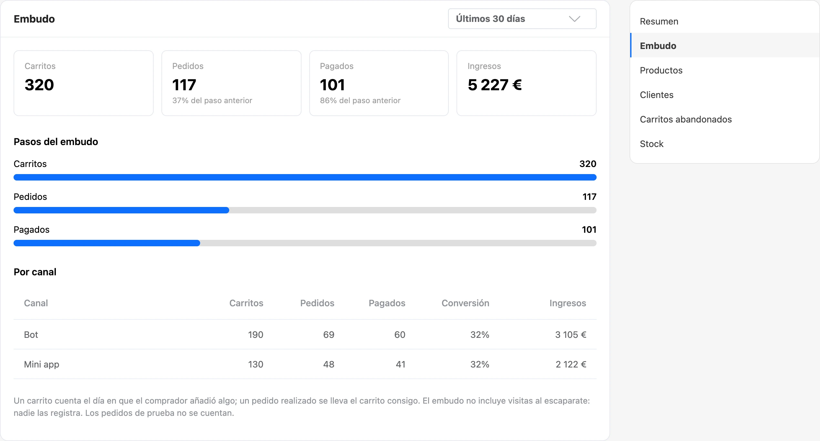This screenshot has height=441, width=820.
Task: Click the 2 122 € income for Mini app
Action: (x=571, y=364)
